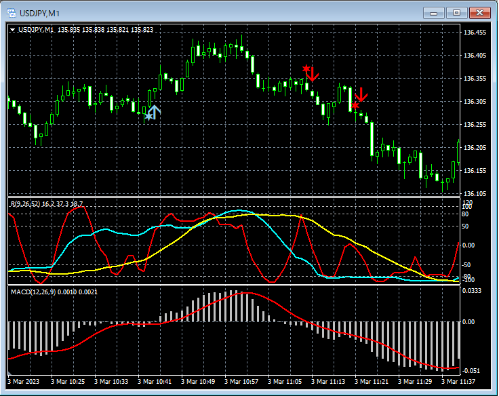
Task: Click the 3 Mar 2023 date on time axis
Action: click(x=24, y=382)
